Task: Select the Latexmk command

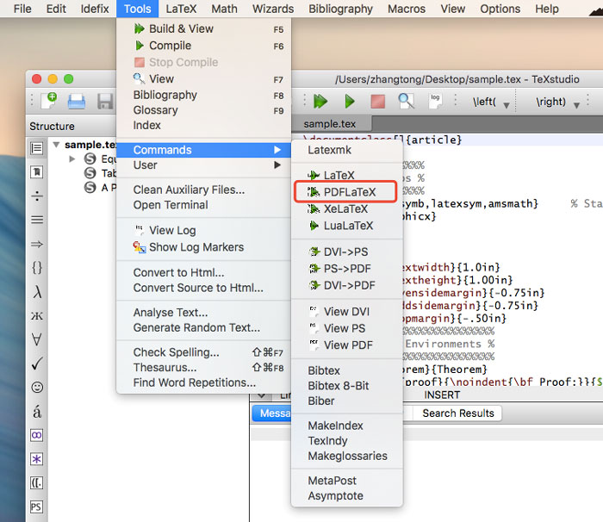Action: click(347, 150)
